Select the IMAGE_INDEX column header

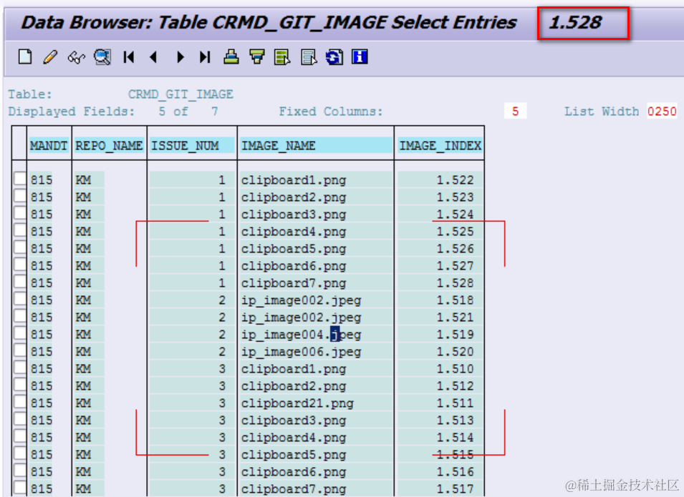(x=440, y=145)
